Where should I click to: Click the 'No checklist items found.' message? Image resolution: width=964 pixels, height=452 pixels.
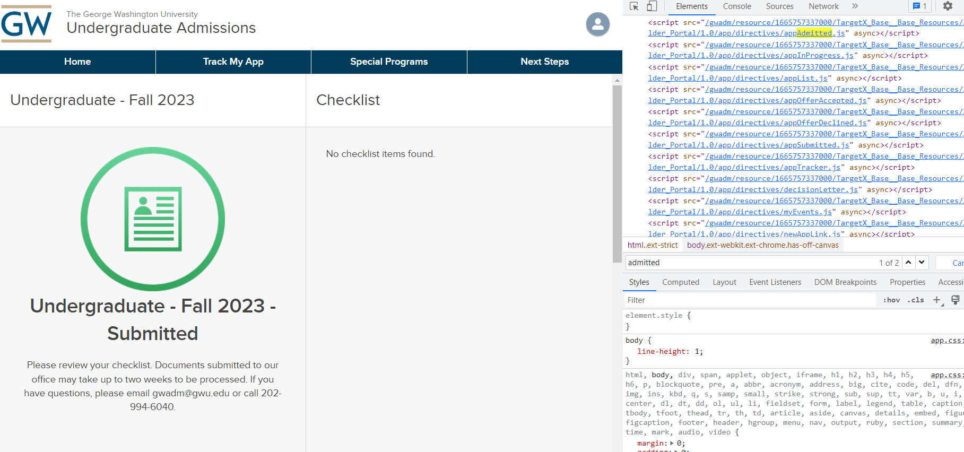click(x=380, y=154)
